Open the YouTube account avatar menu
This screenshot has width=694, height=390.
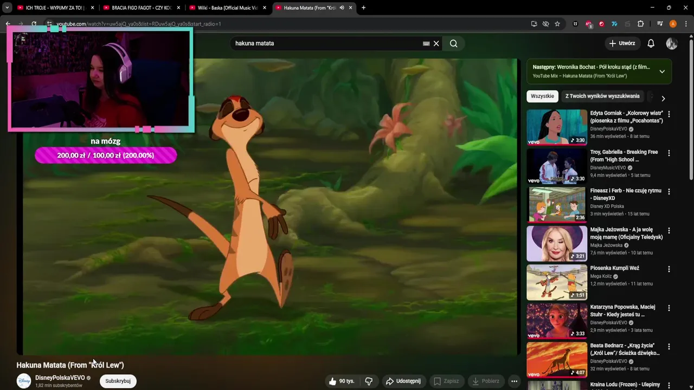[672, 43]
